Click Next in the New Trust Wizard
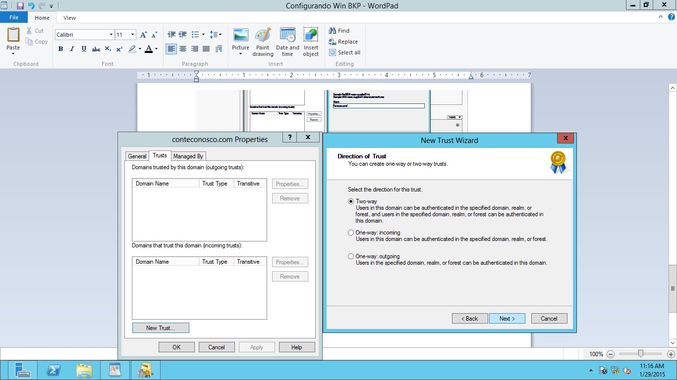 507,318
